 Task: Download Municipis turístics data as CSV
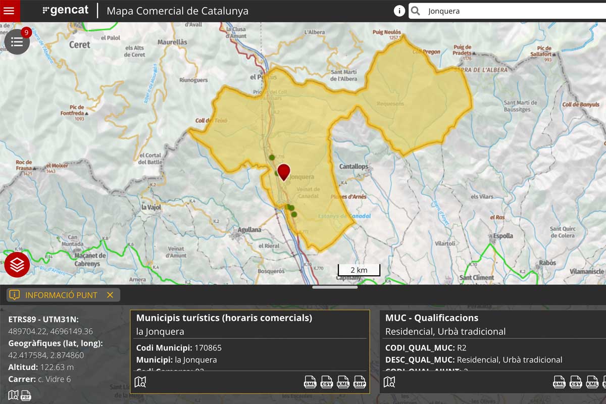coord(326,382)
